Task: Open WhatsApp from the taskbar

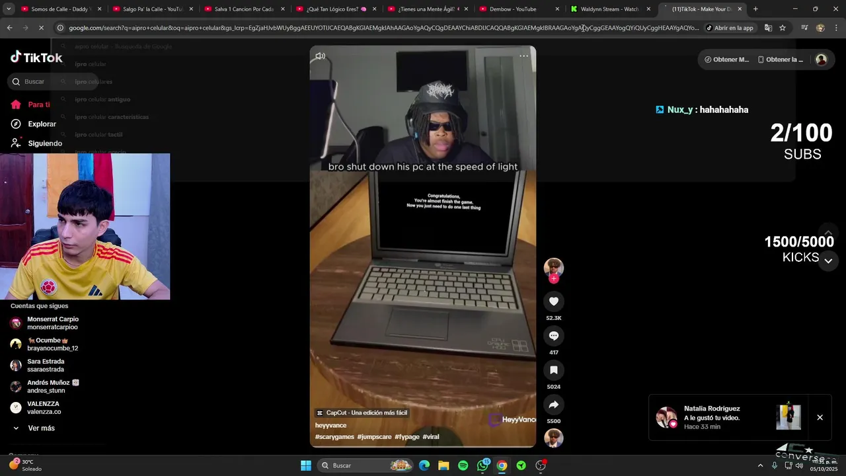Action: (482, 465)
